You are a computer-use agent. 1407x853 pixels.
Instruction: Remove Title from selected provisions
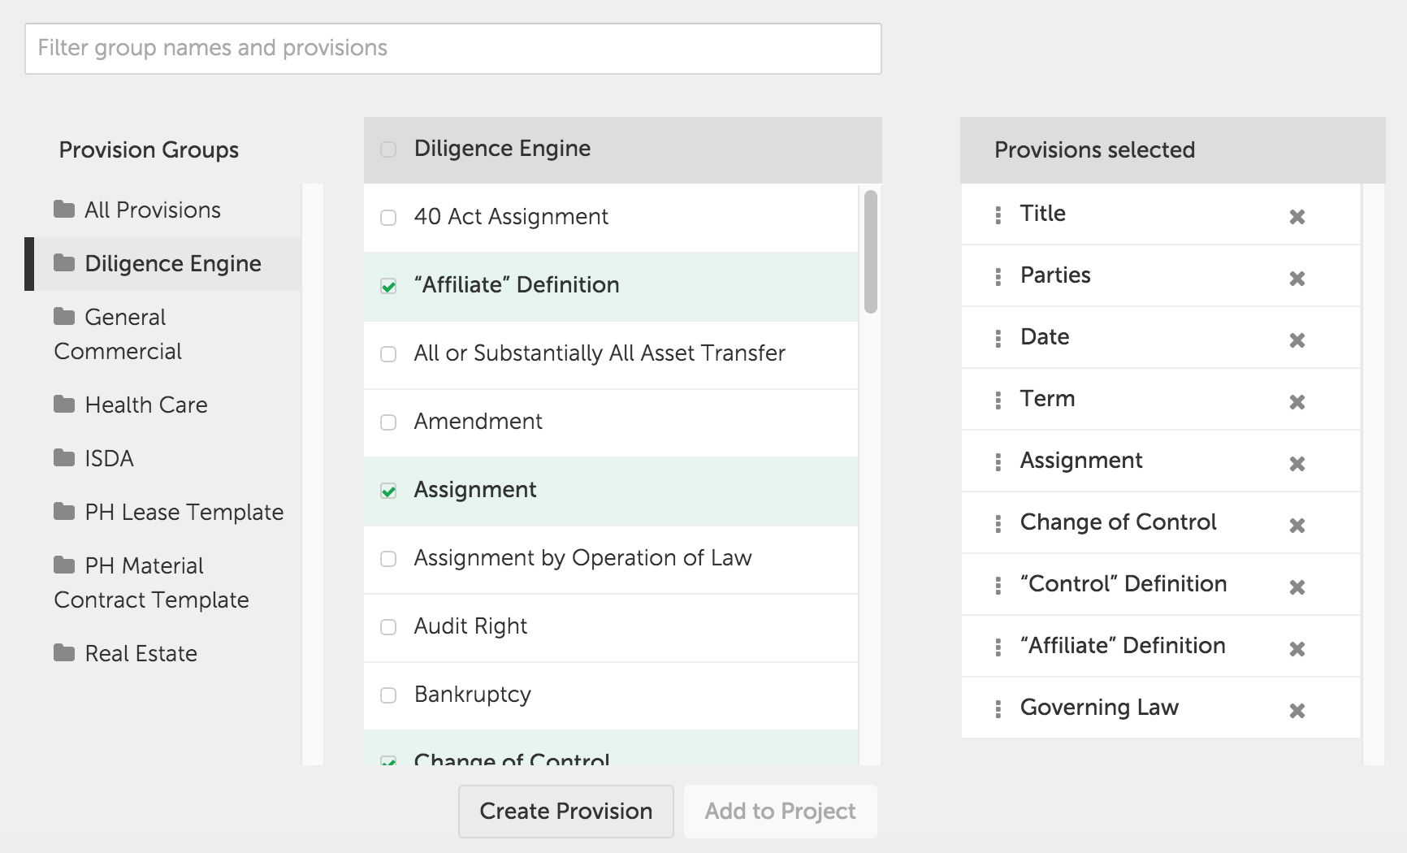[1297, 217]
